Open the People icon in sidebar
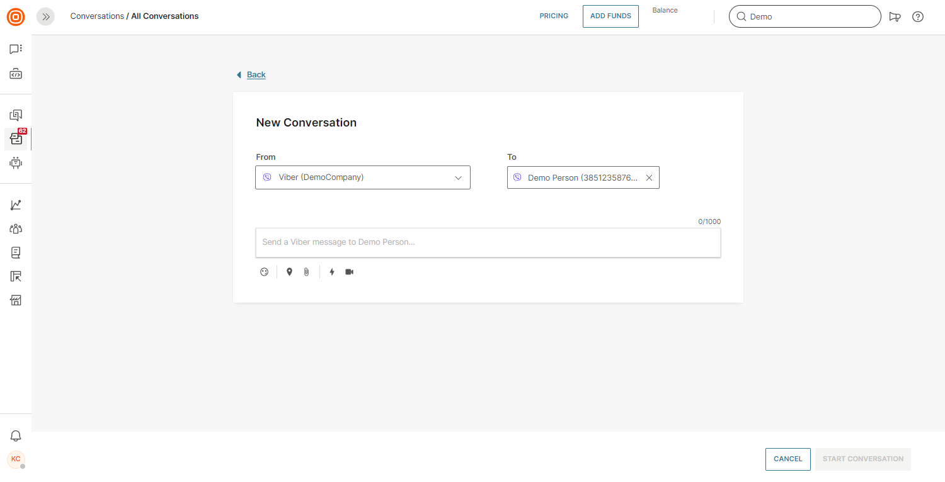This screenshot has width=945, height=482. coord(16,229)
